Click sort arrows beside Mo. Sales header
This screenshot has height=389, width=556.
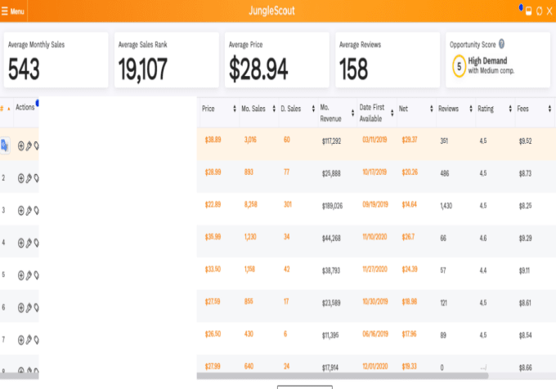click(274, 109)
